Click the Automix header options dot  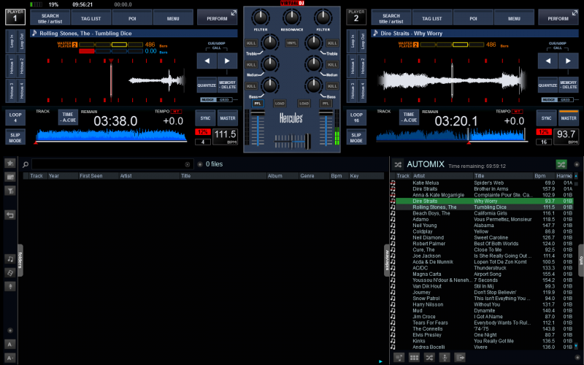pyautogui.click(x=577, y=164)
